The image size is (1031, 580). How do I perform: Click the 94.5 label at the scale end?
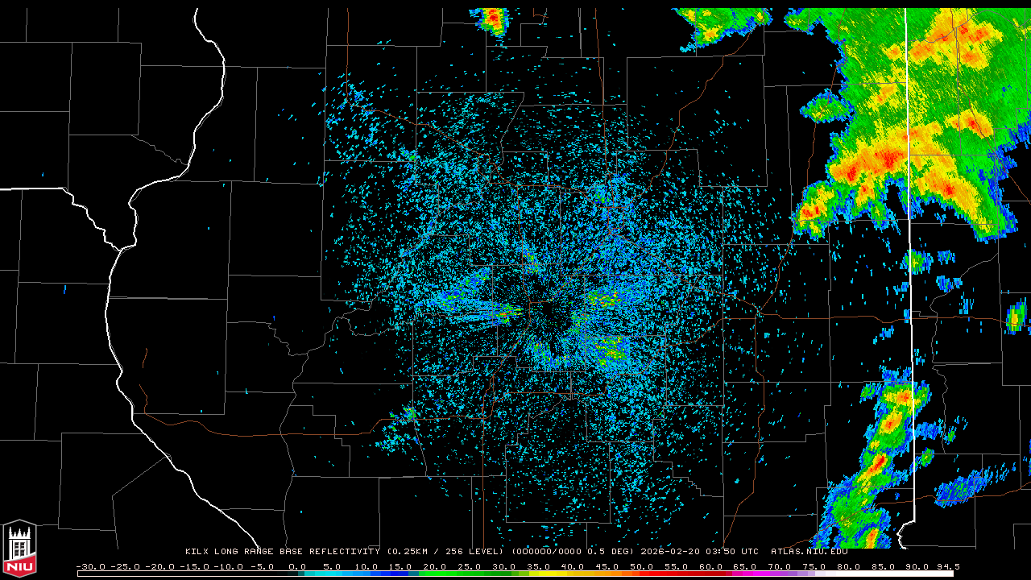(x=947, y=567)
